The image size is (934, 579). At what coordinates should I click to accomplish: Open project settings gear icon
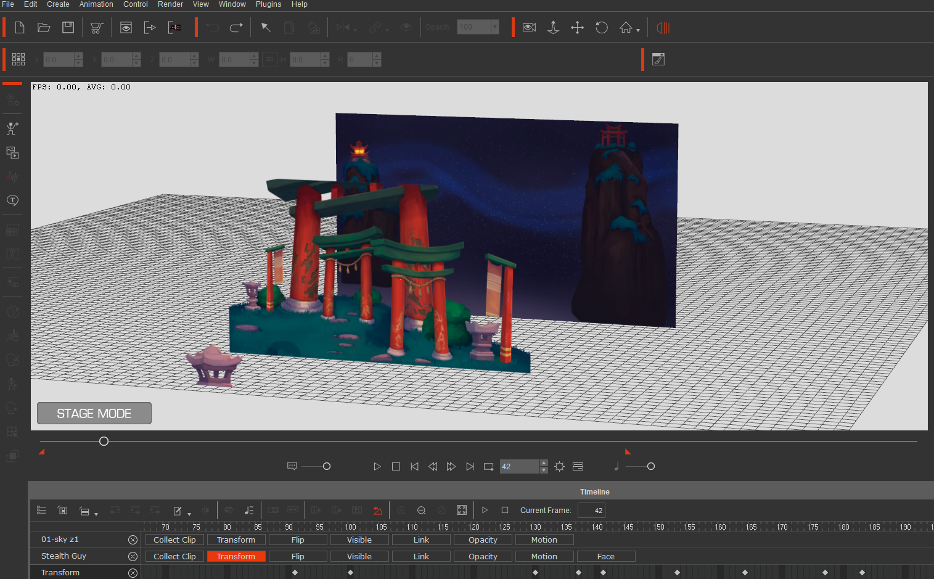click(x=559, y=467)
